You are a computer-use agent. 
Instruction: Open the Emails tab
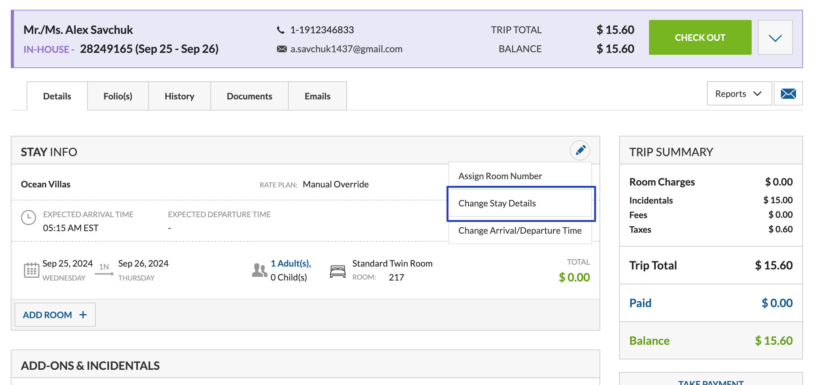coord(317,96)
